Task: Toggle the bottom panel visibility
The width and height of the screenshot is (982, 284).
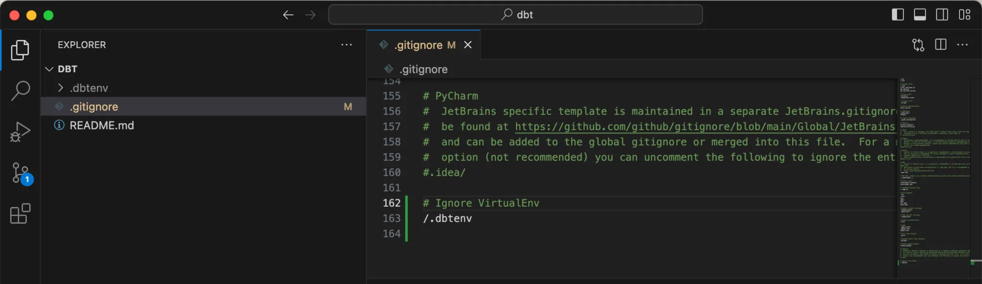Action: coord(920,15)
